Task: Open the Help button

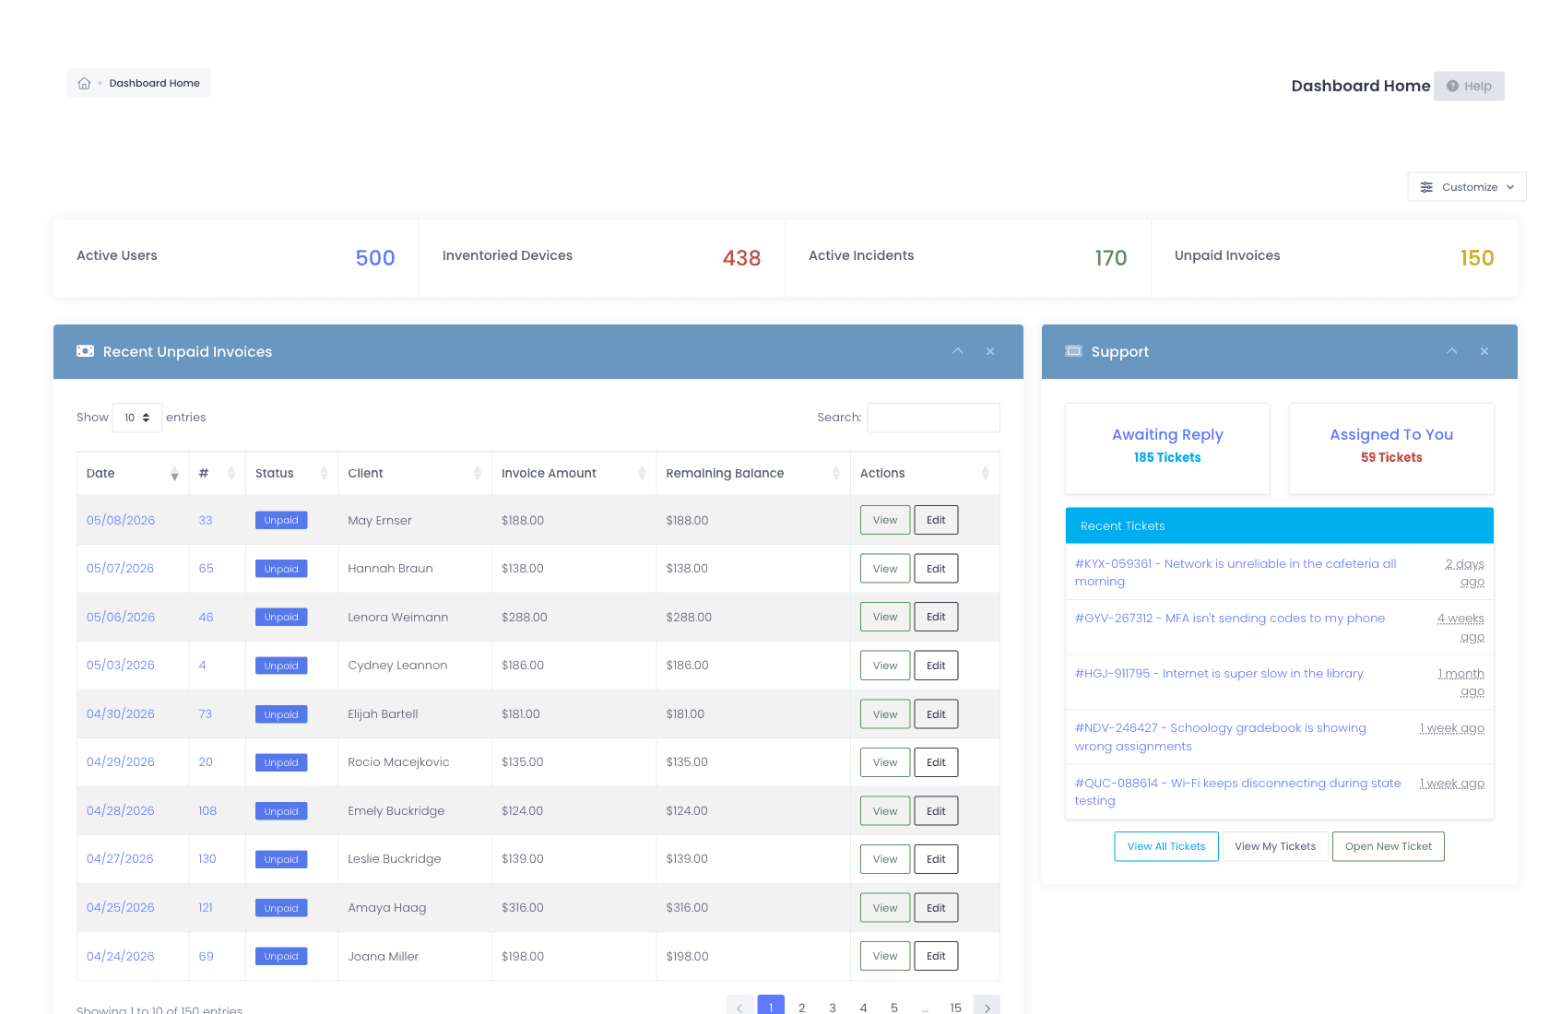Action: tap(1469, 86)
